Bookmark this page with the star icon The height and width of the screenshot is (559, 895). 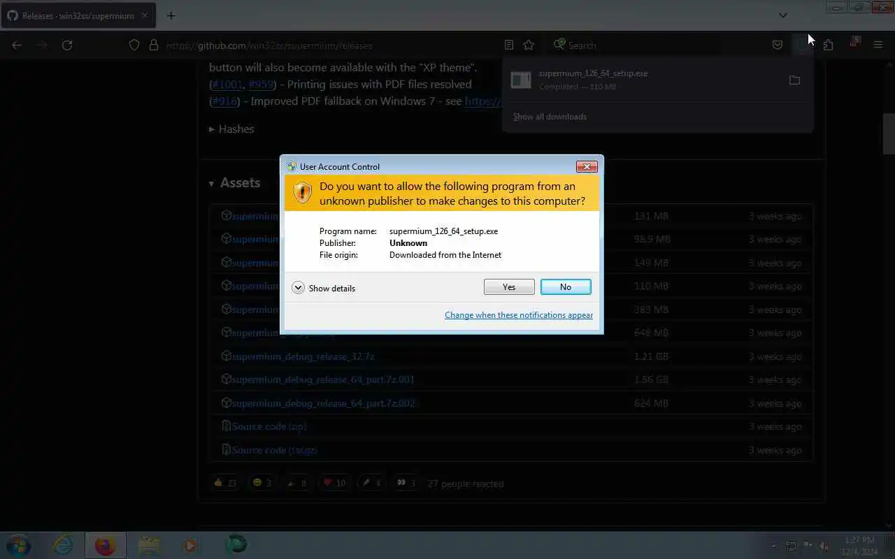tap(529, 45)
